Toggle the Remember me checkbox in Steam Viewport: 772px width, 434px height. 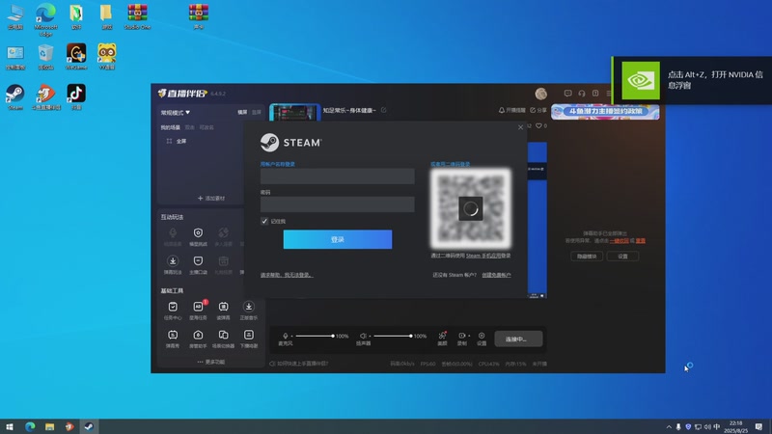[x=264, y=221]
